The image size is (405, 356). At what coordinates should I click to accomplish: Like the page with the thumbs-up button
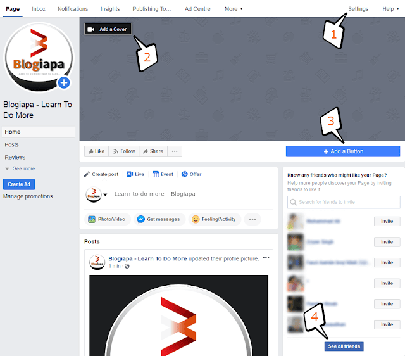point(96,151)
